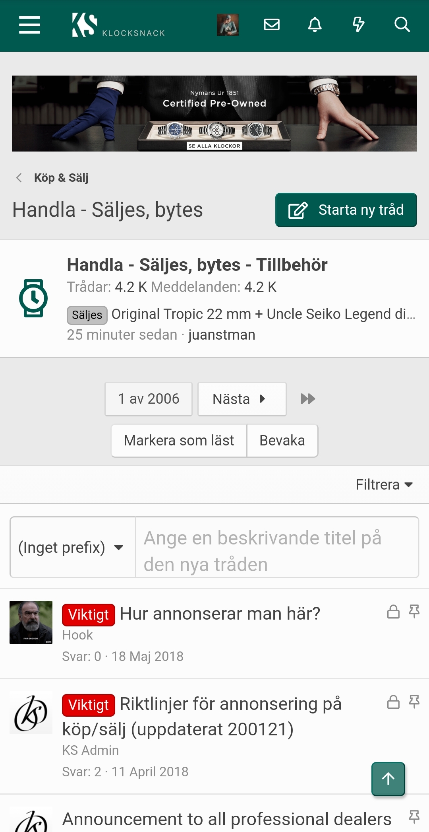Screen dimensions: 429x832
Task: Go back to Köp & Sälj
Action: point(61,178)
